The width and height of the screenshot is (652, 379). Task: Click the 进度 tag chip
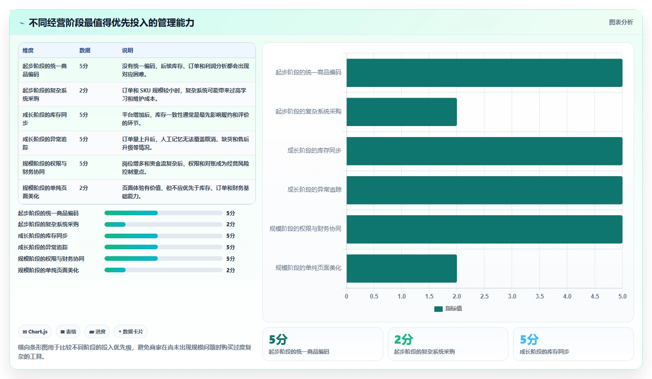coord(97,332)
